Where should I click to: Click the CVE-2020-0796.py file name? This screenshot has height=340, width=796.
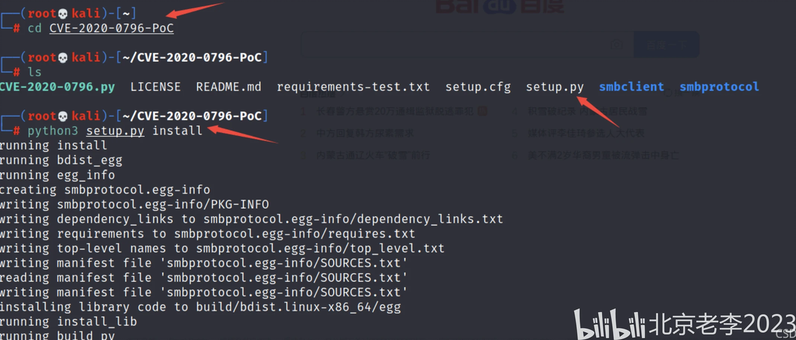[57, 87]
